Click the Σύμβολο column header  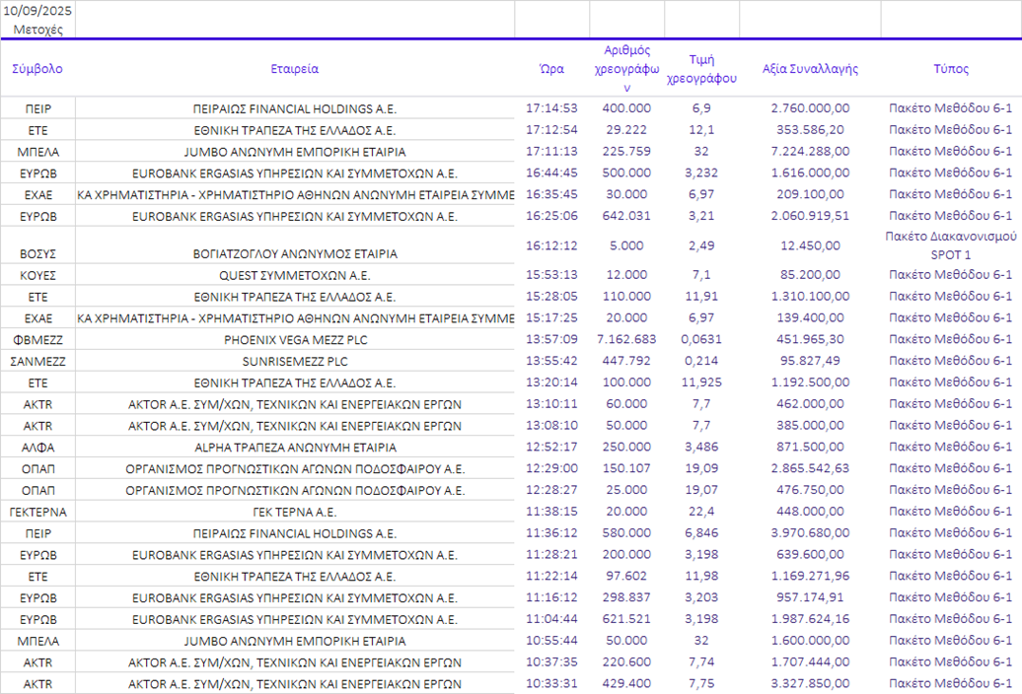pyautogui.click(x=37, y=69)
